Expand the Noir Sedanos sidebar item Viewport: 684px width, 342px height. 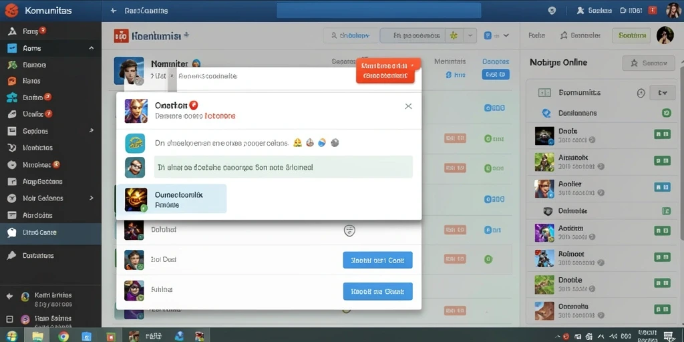pyautogui.click(x=91, y=198)
